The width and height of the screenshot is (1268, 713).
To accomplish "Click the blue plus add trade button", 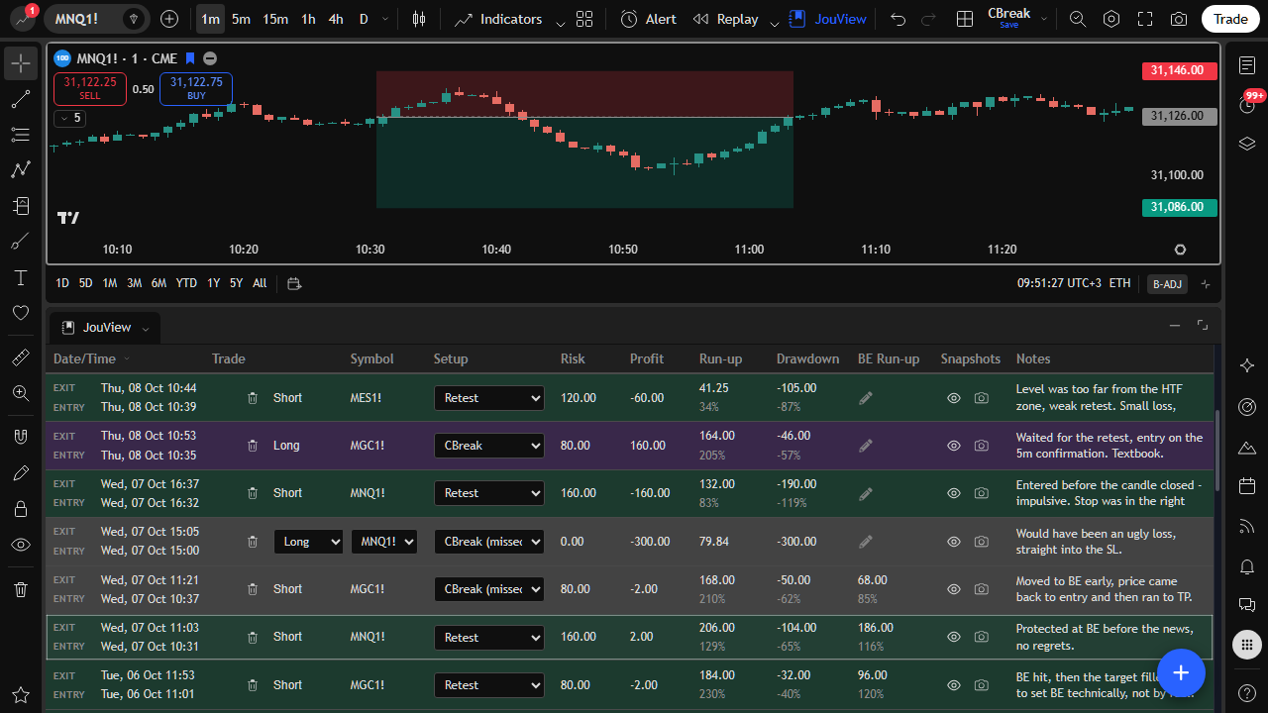I will (1180, 673).
